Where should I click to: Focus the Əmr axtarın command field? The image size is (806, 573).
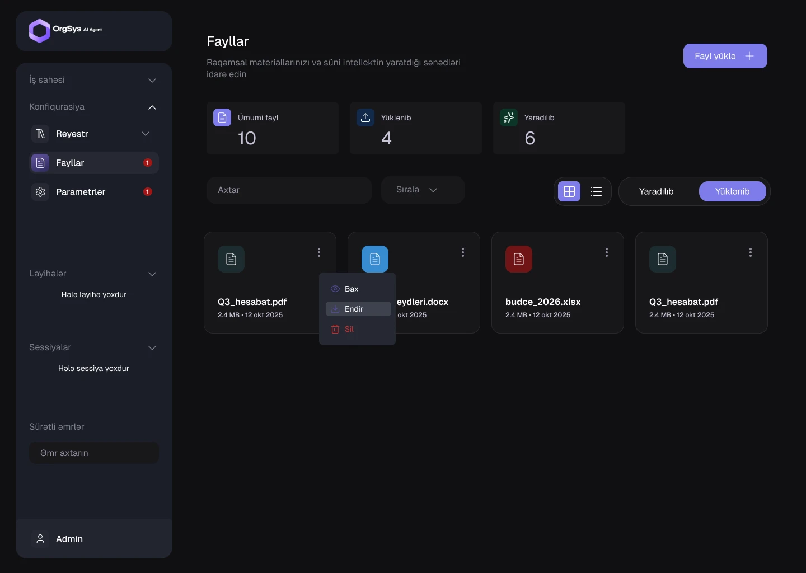tap(94, 453)
